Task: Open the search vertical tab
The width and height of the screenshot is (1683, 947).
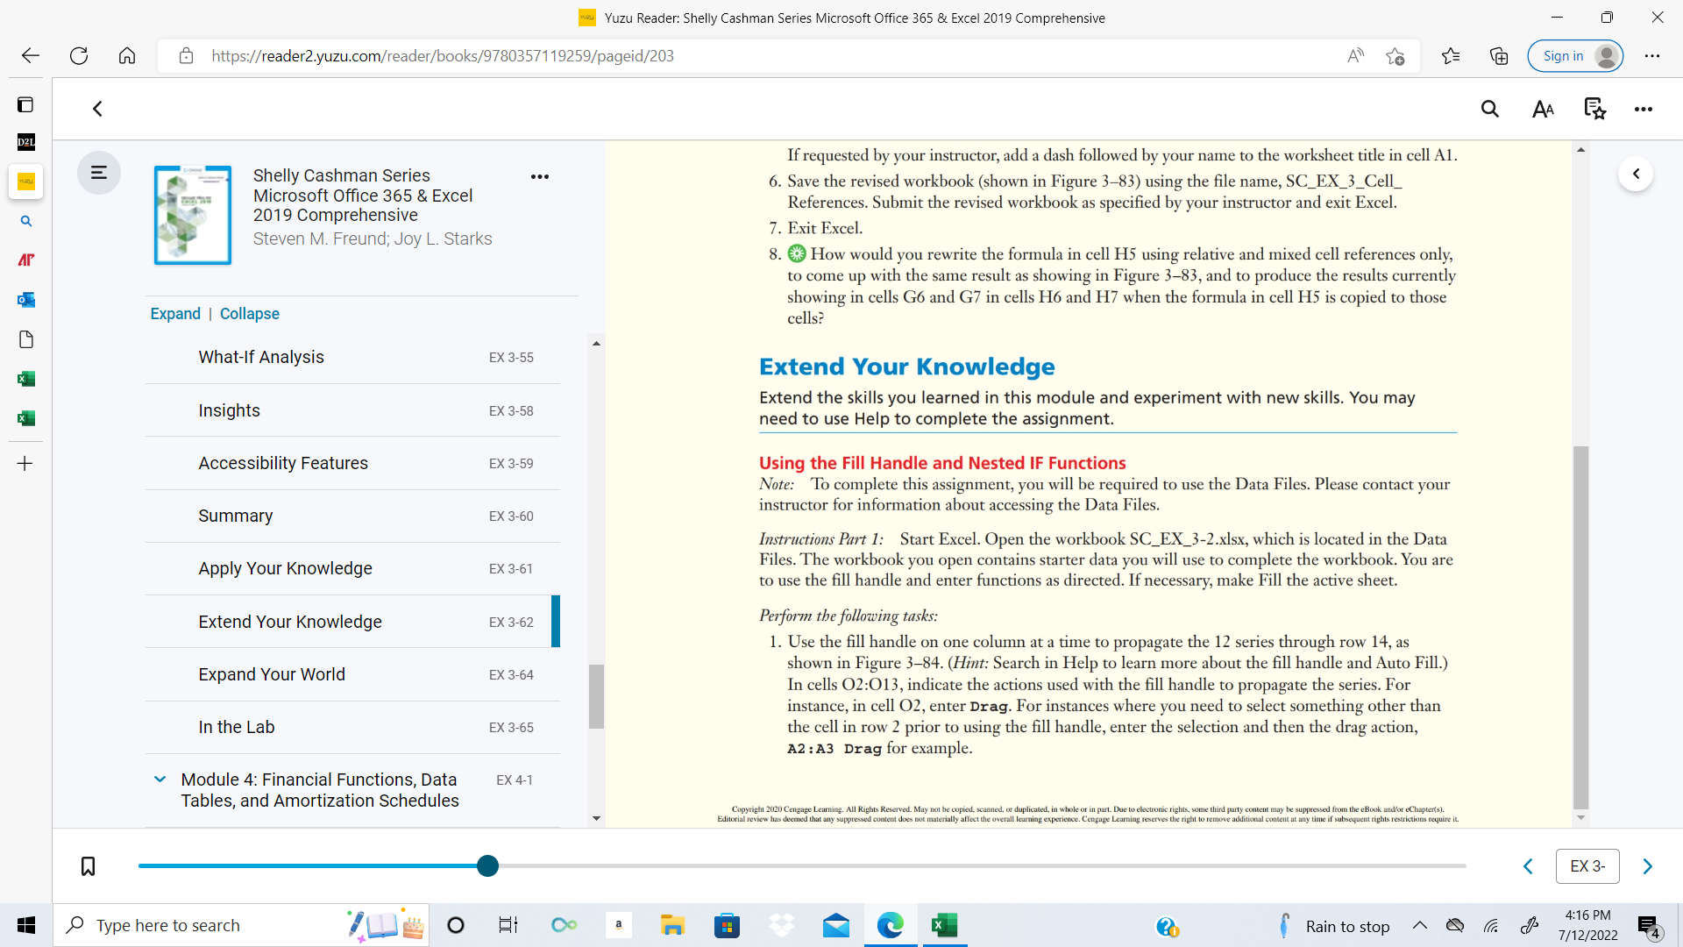Action: click(x=25, y=221)
